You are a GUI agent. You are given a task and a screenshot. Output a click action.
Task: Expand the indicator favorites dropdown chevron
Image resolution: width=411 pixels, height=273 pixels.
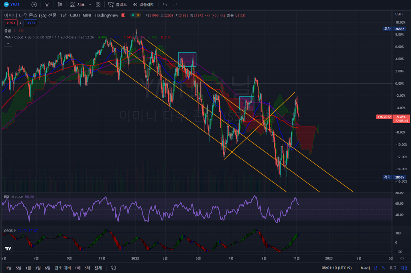point(90,4)
